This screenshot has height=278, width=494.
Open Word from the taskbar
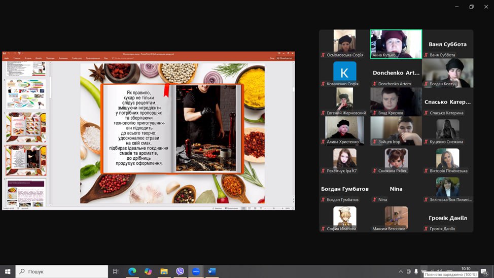coord(211,271)
